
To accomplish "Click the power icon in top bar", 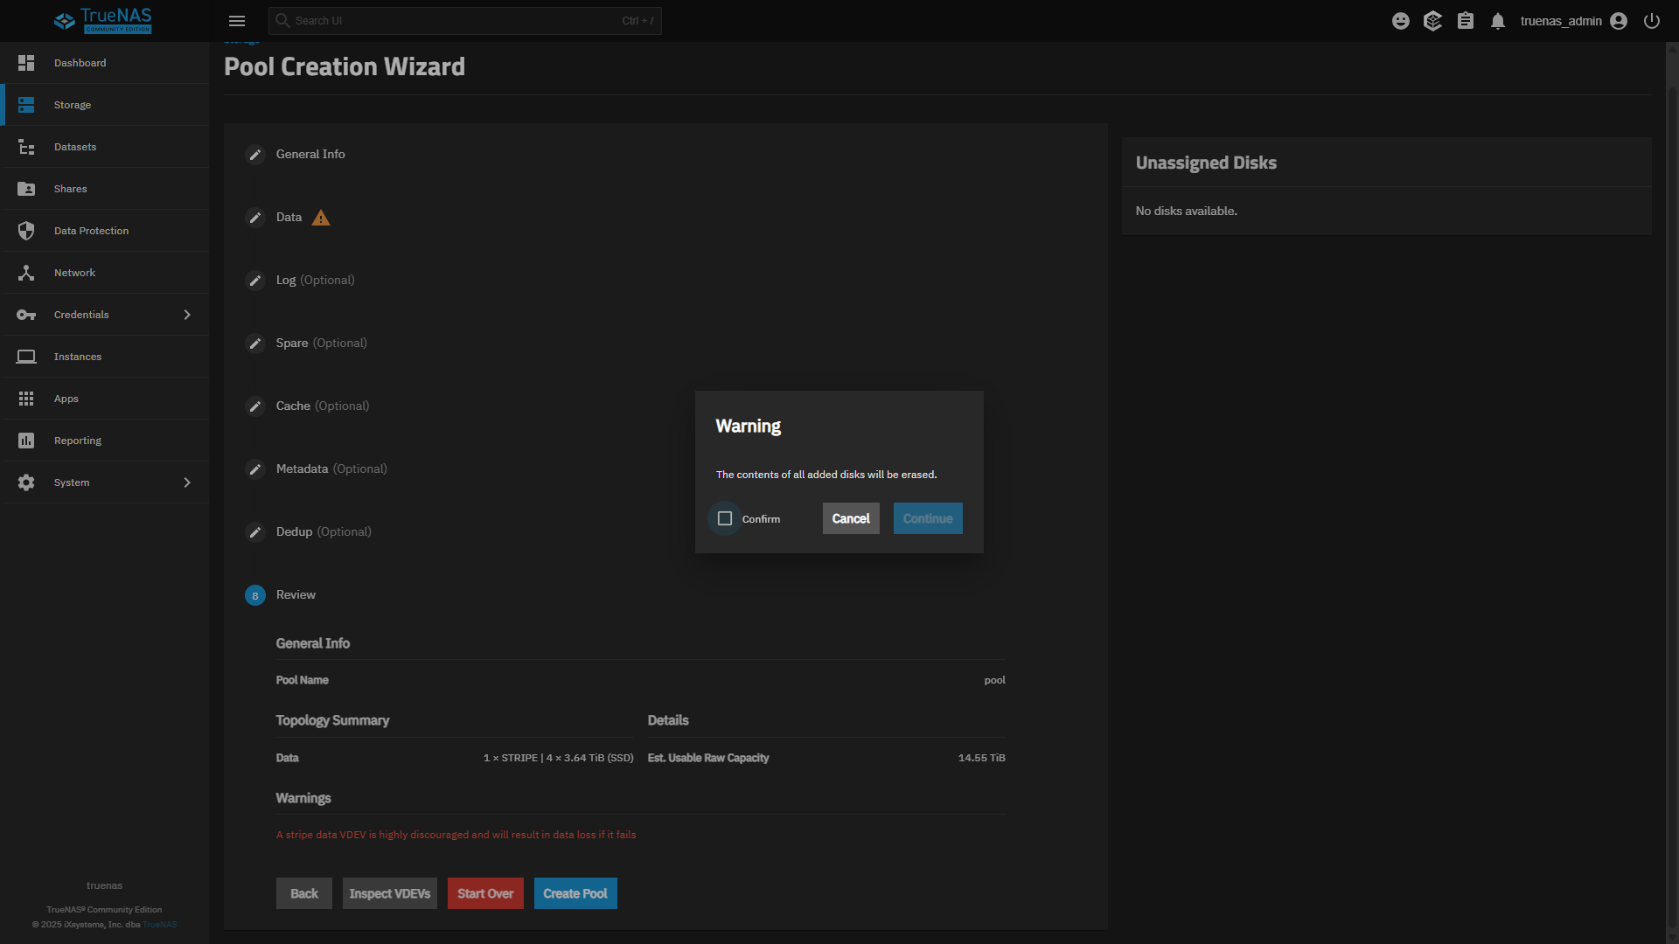I will coord(1652,21).
